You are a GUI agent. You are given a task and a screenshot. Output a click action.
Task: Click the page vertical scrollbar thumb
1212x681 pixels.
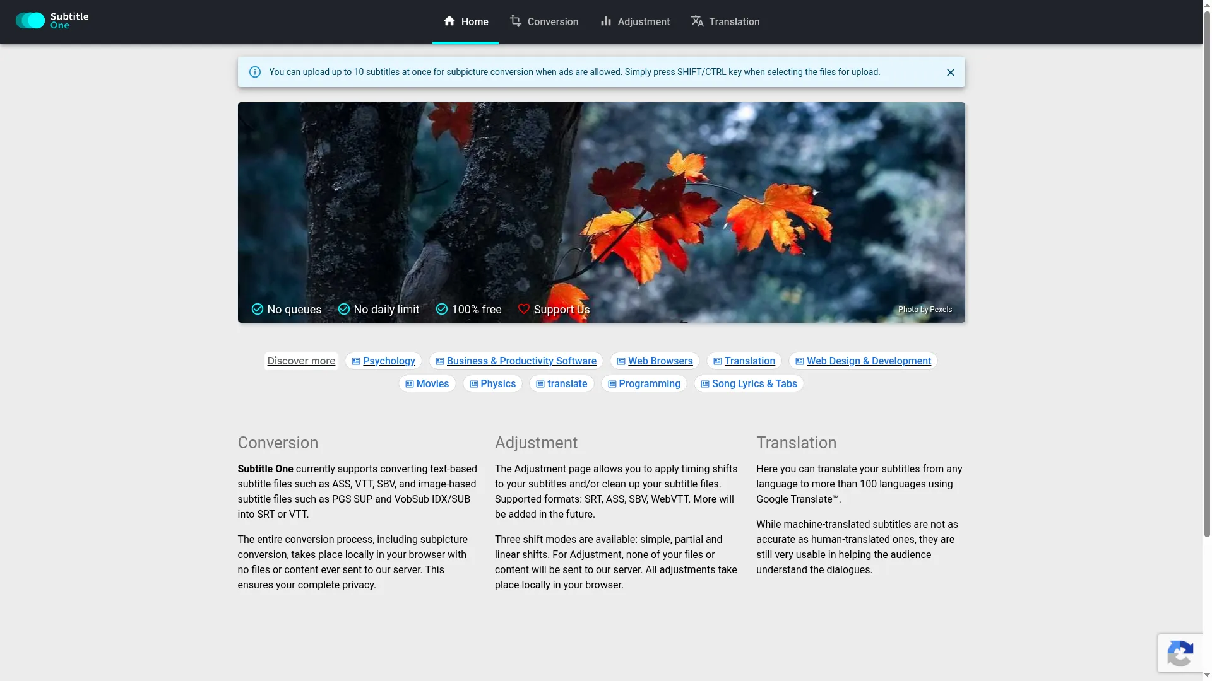point(1207,273)
